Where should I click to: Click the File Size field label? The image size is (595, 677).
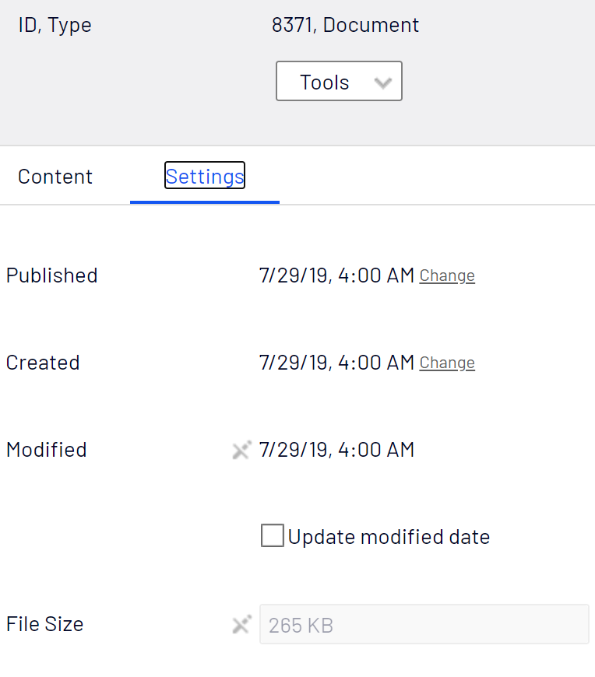tap(44, 624)
